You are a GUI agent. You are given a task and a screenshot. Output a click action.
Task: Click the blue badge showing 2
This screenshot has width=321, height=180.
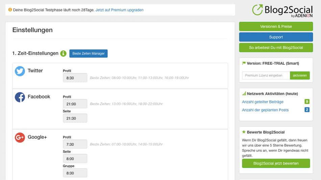[x=307, y=110]
